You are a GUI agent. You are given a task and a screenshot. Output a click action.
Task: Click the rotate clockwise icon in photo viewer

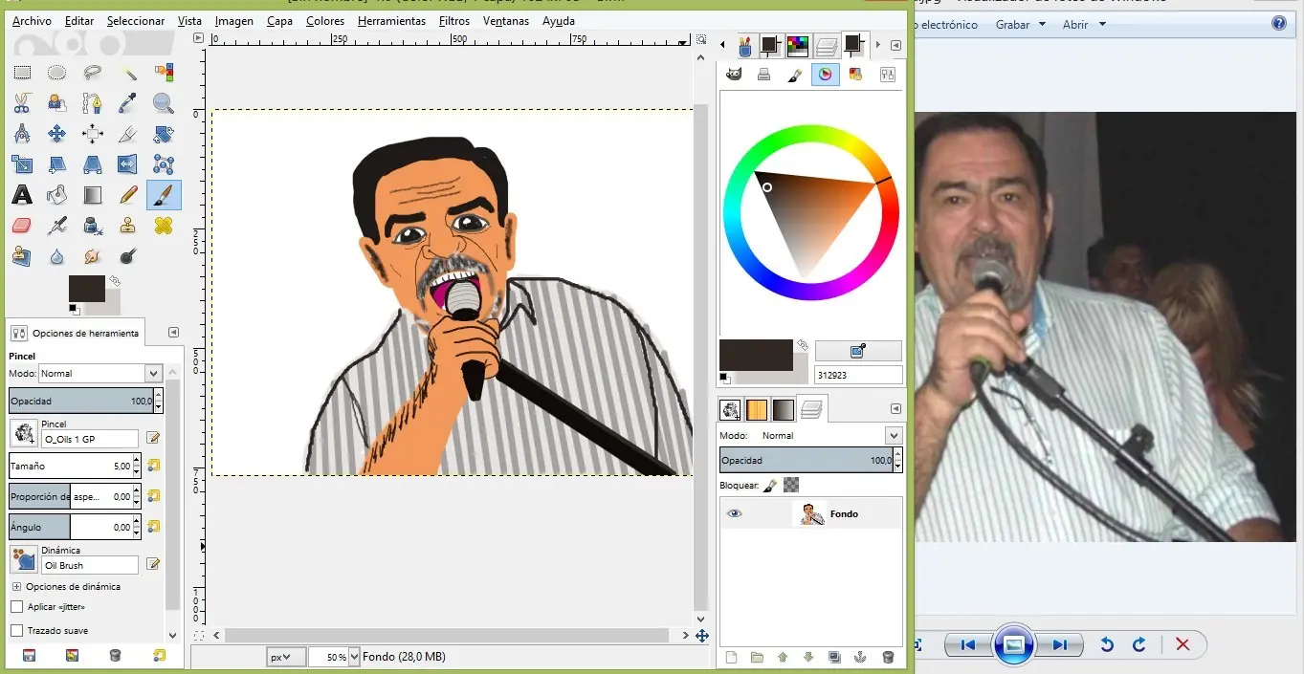click(x=1138, y=644)
